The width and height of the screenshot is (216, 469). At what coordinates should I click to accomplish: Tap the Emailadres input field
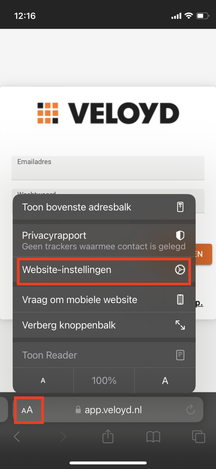tap(108, 168)
